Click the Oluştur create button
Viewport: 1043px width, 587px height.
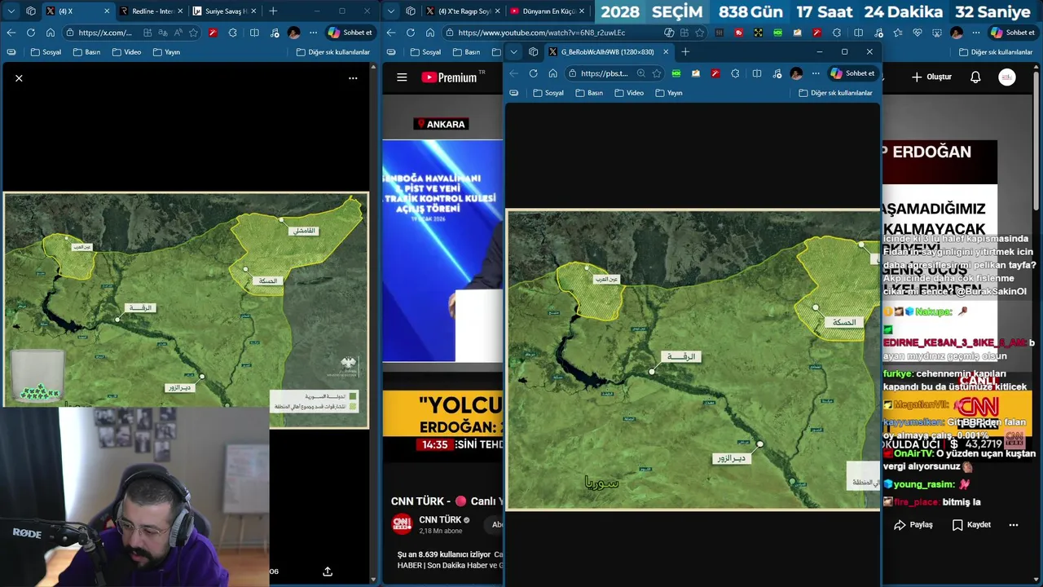pos(931,77)
